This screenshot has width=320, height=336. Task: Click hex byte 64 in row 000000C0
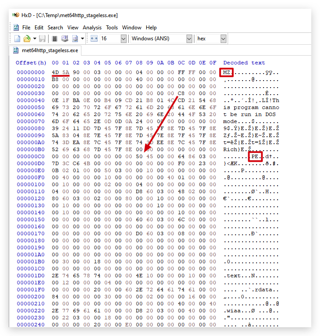point(181,156)
